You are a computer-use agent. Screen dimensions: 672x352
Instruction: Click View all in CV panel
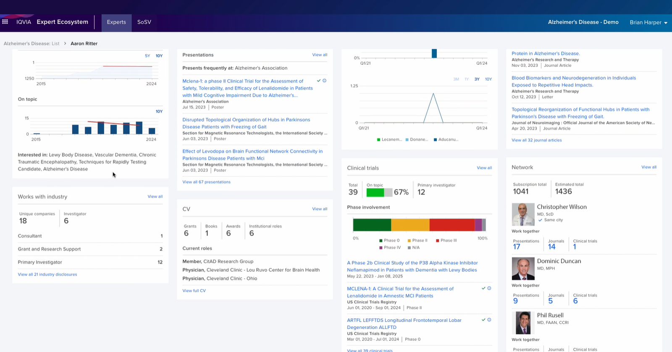(x=320, y=209)
